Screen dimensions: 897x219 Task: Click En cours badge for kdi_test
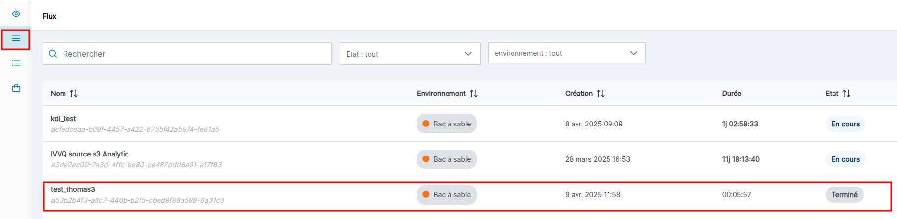coord(845,124)
